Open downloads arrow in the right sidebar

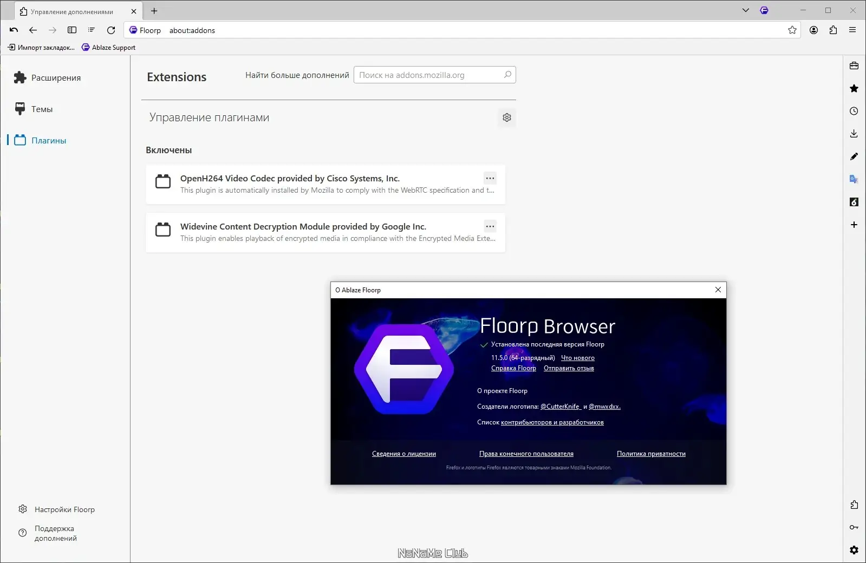[x=854, y=134]
